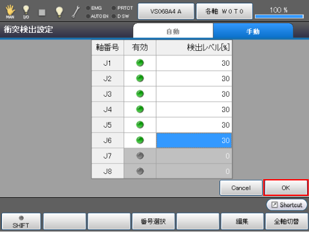The height and width of the screenshot is (232, 309).
Task: Click the 各軸 W0 T0 button
Action: point(224,12)
